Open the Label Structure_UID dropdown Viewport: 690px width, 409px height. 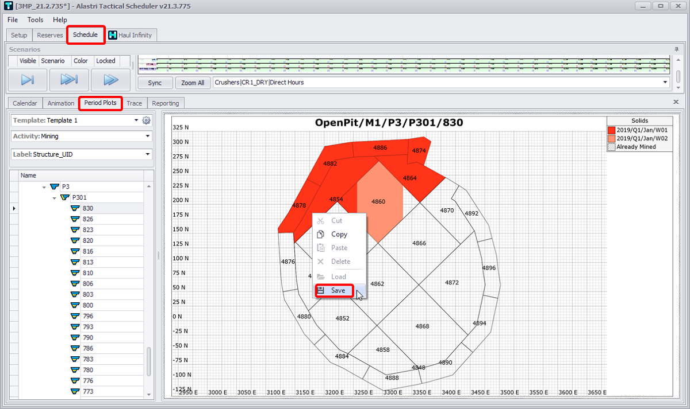click(148, 154)
